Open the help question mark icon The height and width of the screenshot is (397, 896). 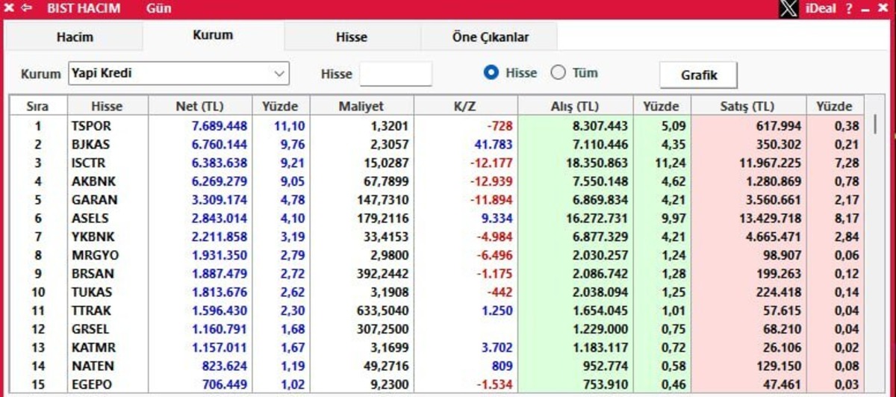point(849,9)
